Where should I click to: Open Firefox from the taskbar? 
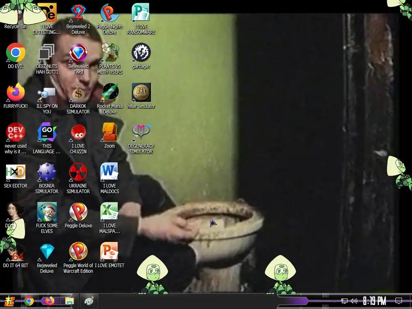click(49, 301)
